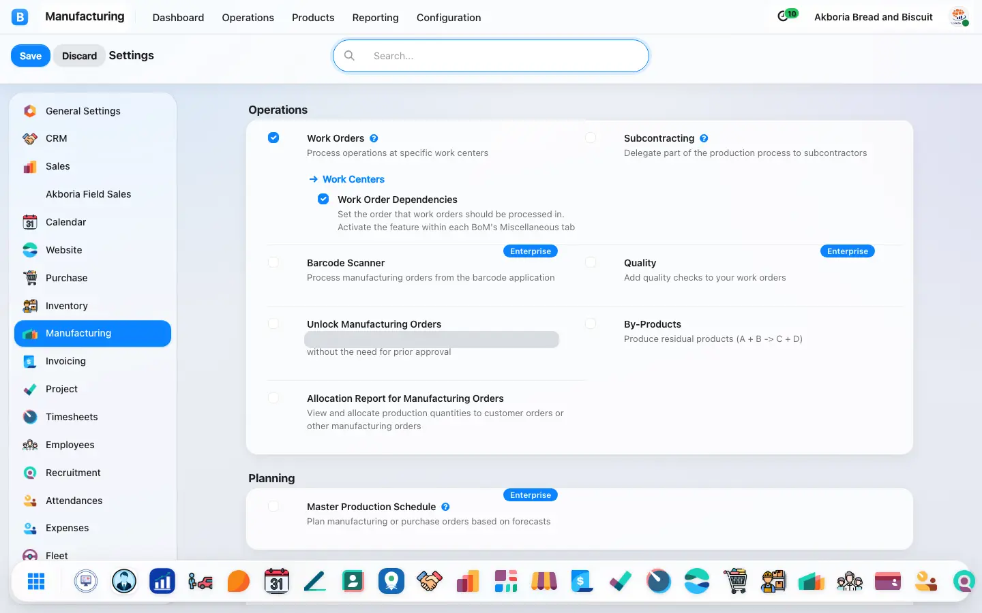982x613 pixels.
Task: Click the Work Orders help question mark
Action: [374, 138]
